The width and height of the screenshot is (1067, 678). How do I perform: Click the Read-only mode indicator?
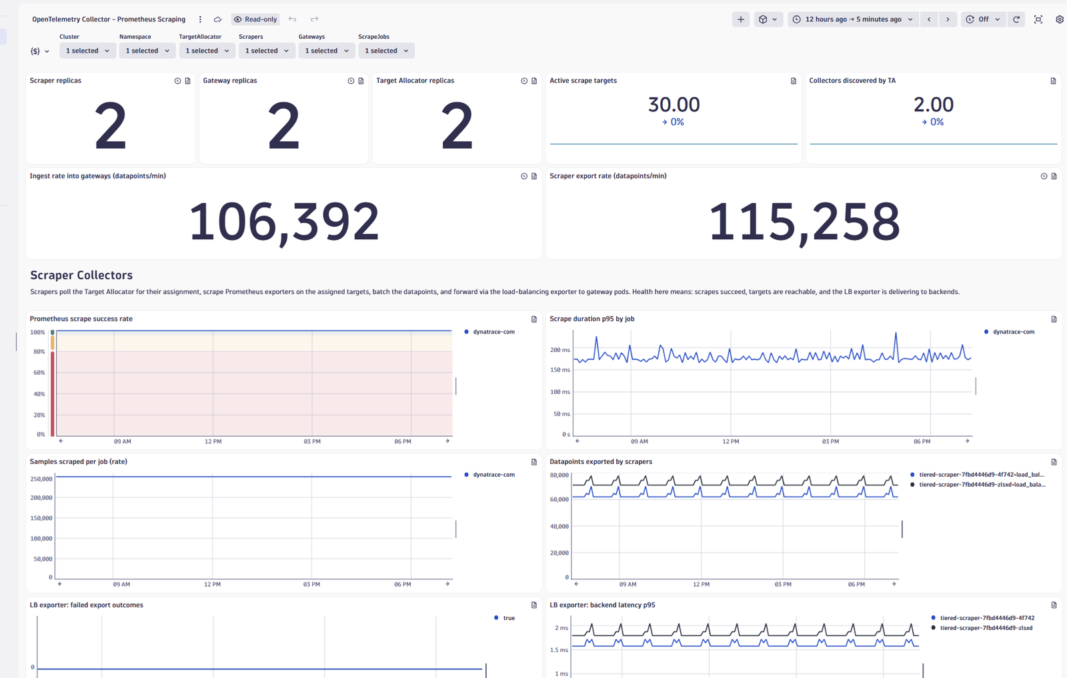[255, 19]
